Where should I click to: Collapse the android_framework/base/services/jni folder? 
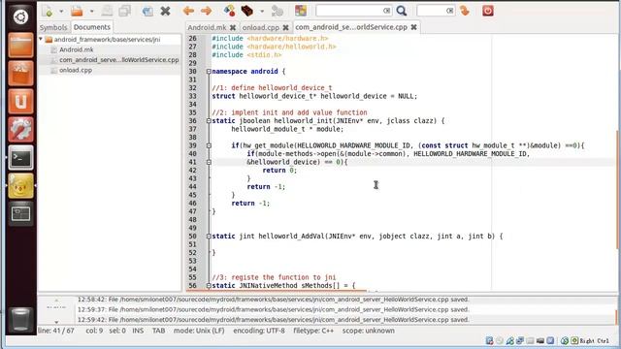[x=41, y=39]
